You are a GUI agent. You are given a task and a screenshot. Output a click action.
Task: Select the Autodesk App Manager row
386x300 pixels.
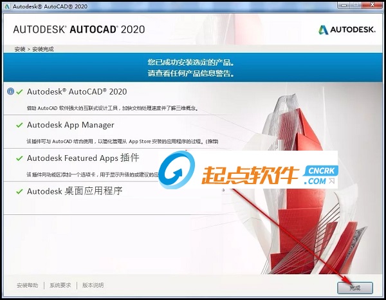click(70, 125)
